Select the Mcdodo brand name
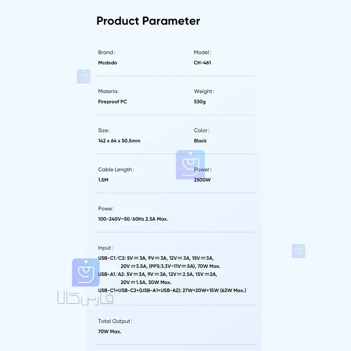Image resolution: width=351 pixels, height=351 pixels. (x=107, y=63)
